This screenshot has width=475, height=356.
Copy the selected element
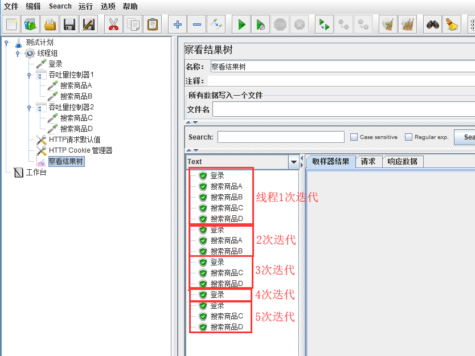pyautogui.click(x=134, y=24)
